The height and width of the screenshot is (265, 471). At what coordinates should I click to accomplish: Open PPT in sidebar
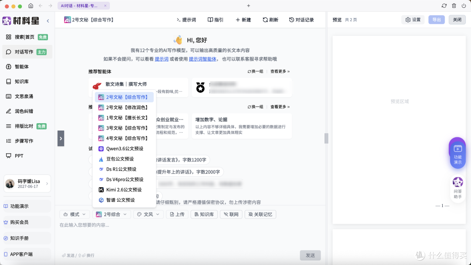[x=27, y=156]
